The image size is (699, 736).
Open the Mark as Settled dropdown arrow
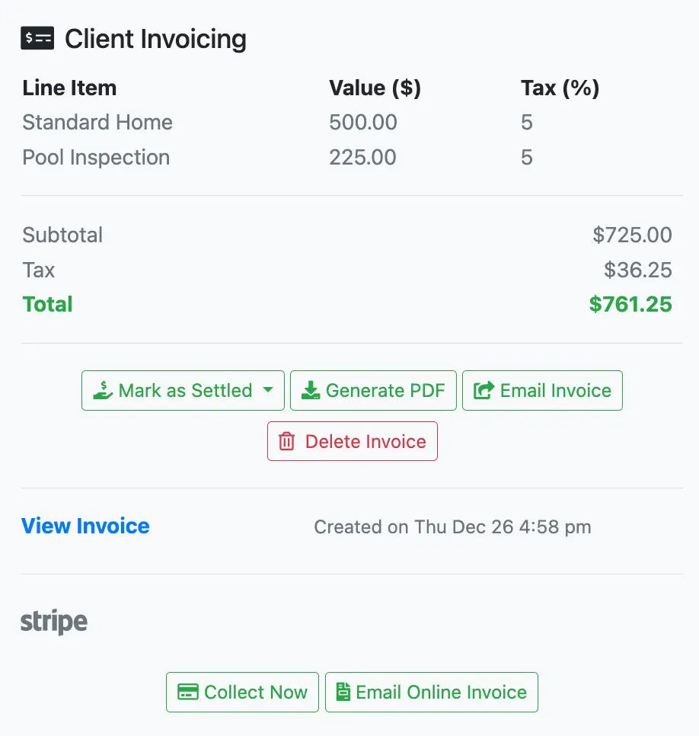pyautogui.click(x=268, y=390)
